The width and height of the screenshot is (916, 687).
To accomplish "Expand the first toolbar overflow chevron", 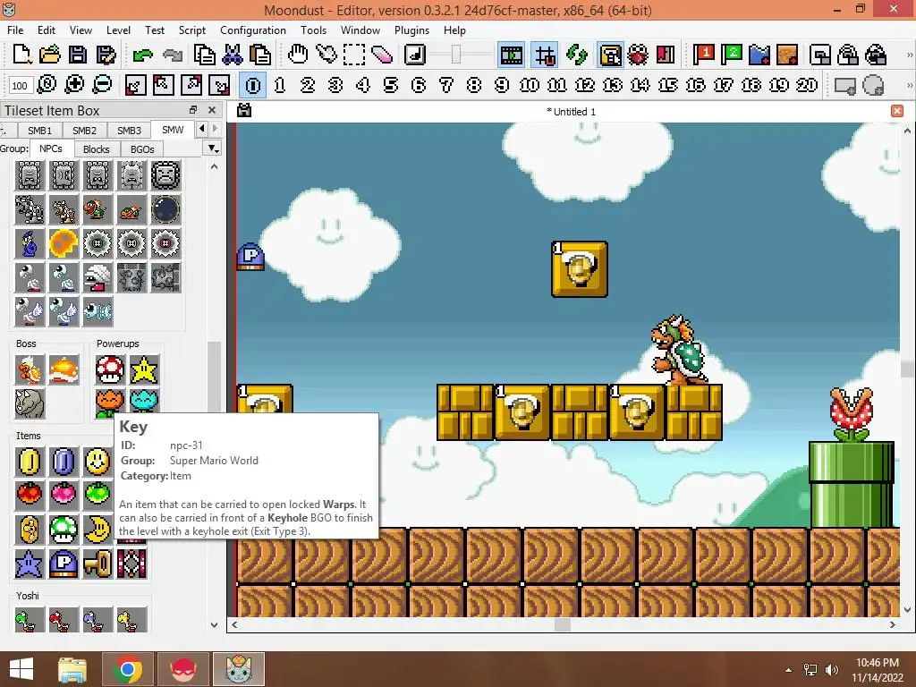I will coord(909,55).
